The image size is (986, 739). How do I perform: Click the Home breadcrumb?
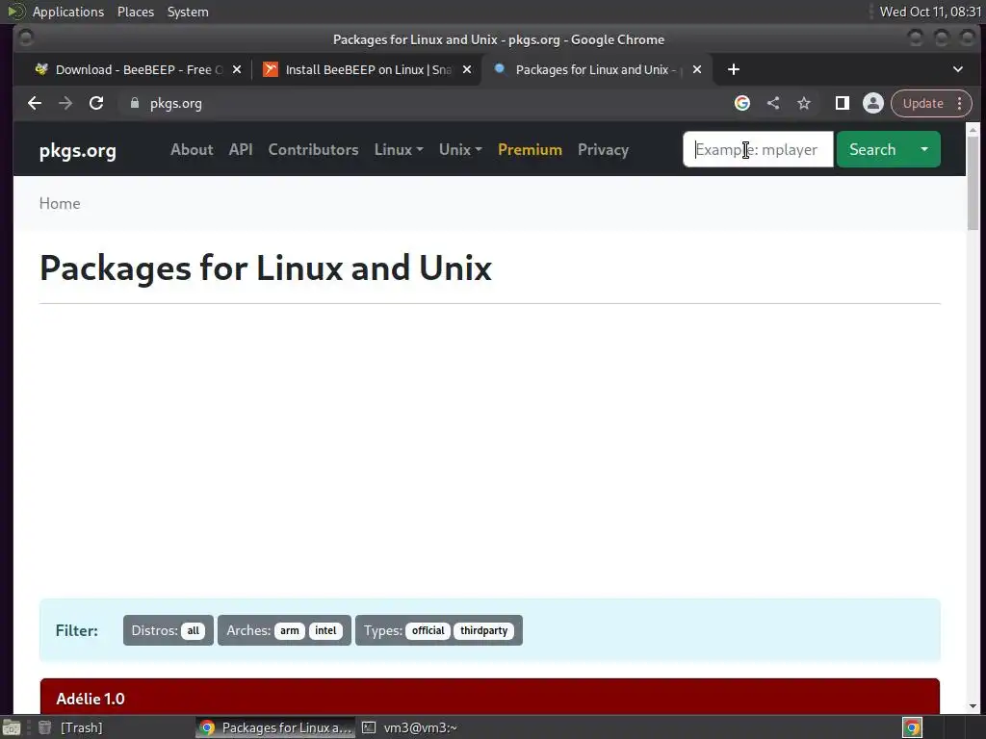[x=60, y=204]
